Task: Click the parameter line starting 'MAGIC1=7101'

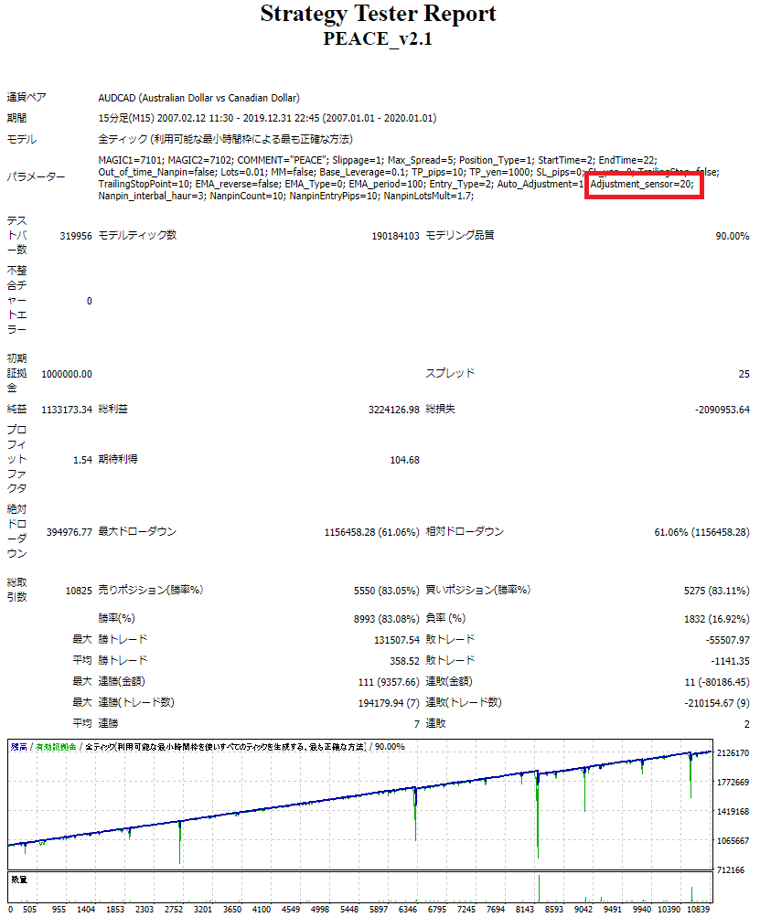Action: pyautogui.click(x=378, y=160)
